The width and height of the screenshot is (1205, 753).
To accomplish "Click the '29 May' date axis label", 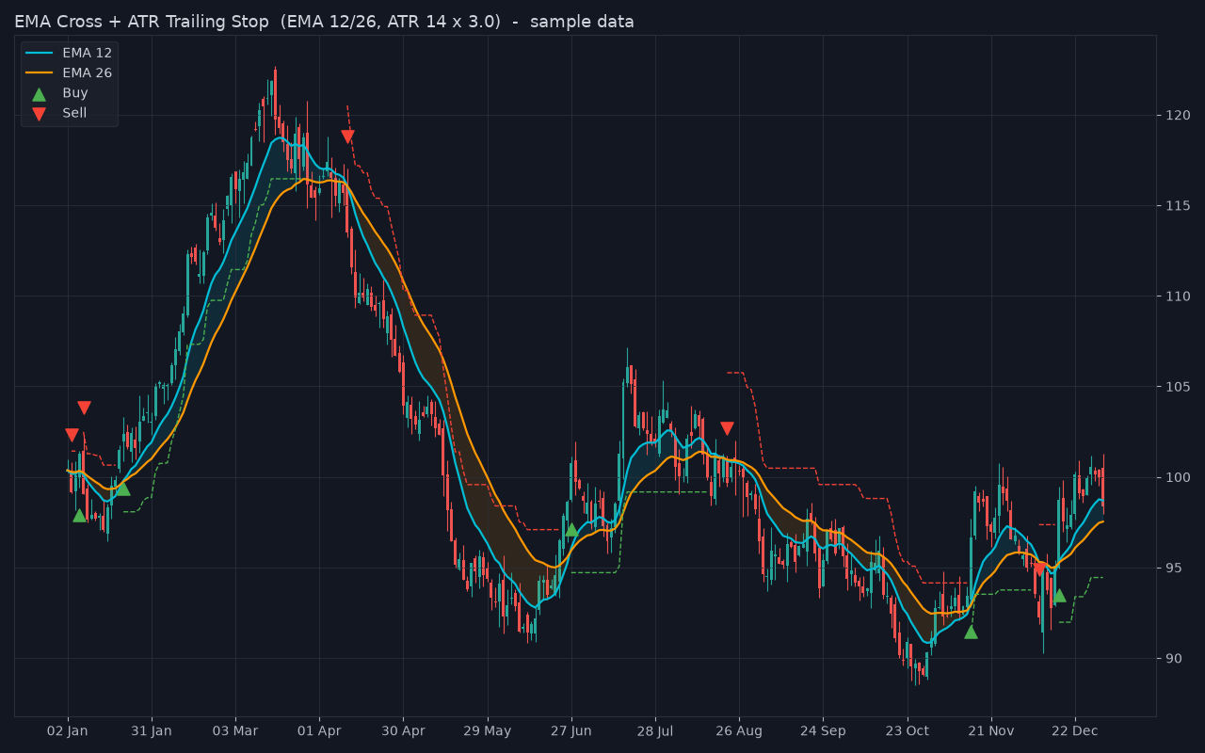I will (488, 731).
